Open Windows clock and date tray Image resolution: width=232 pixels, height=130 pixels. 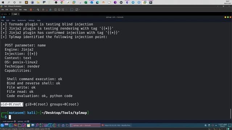(x=228, y=3)
